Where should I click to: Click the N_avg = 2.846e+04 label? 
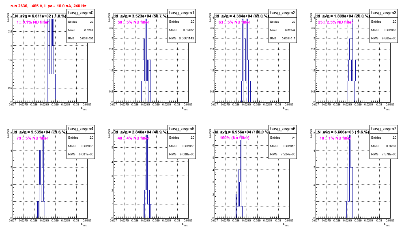click(141, 132)
